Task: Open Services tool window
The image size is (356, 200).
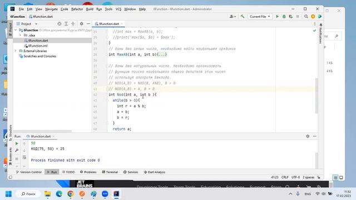Action: [131, 172]
